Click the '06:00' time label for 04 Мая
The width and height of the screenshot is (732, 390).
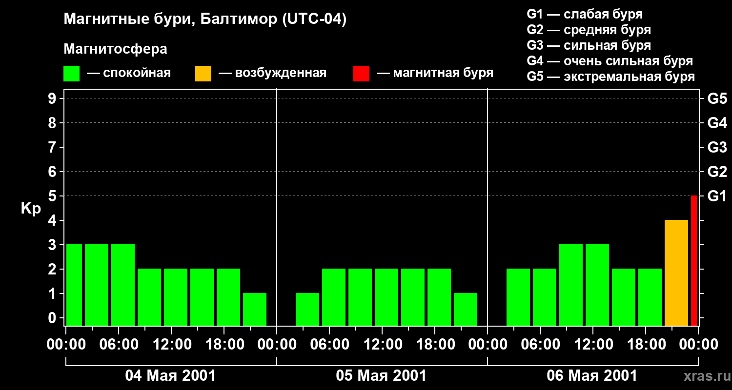tap(119, 344)
